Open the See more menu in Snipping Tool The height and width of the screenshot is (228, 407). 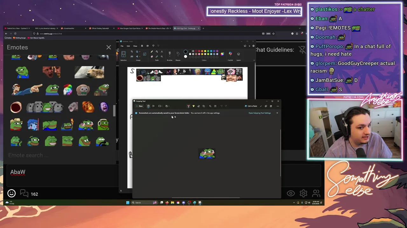point(278,106)
